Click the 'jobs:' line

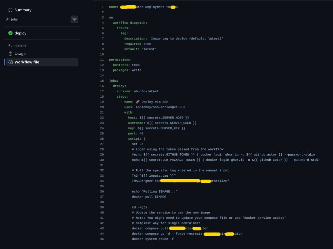114,81
